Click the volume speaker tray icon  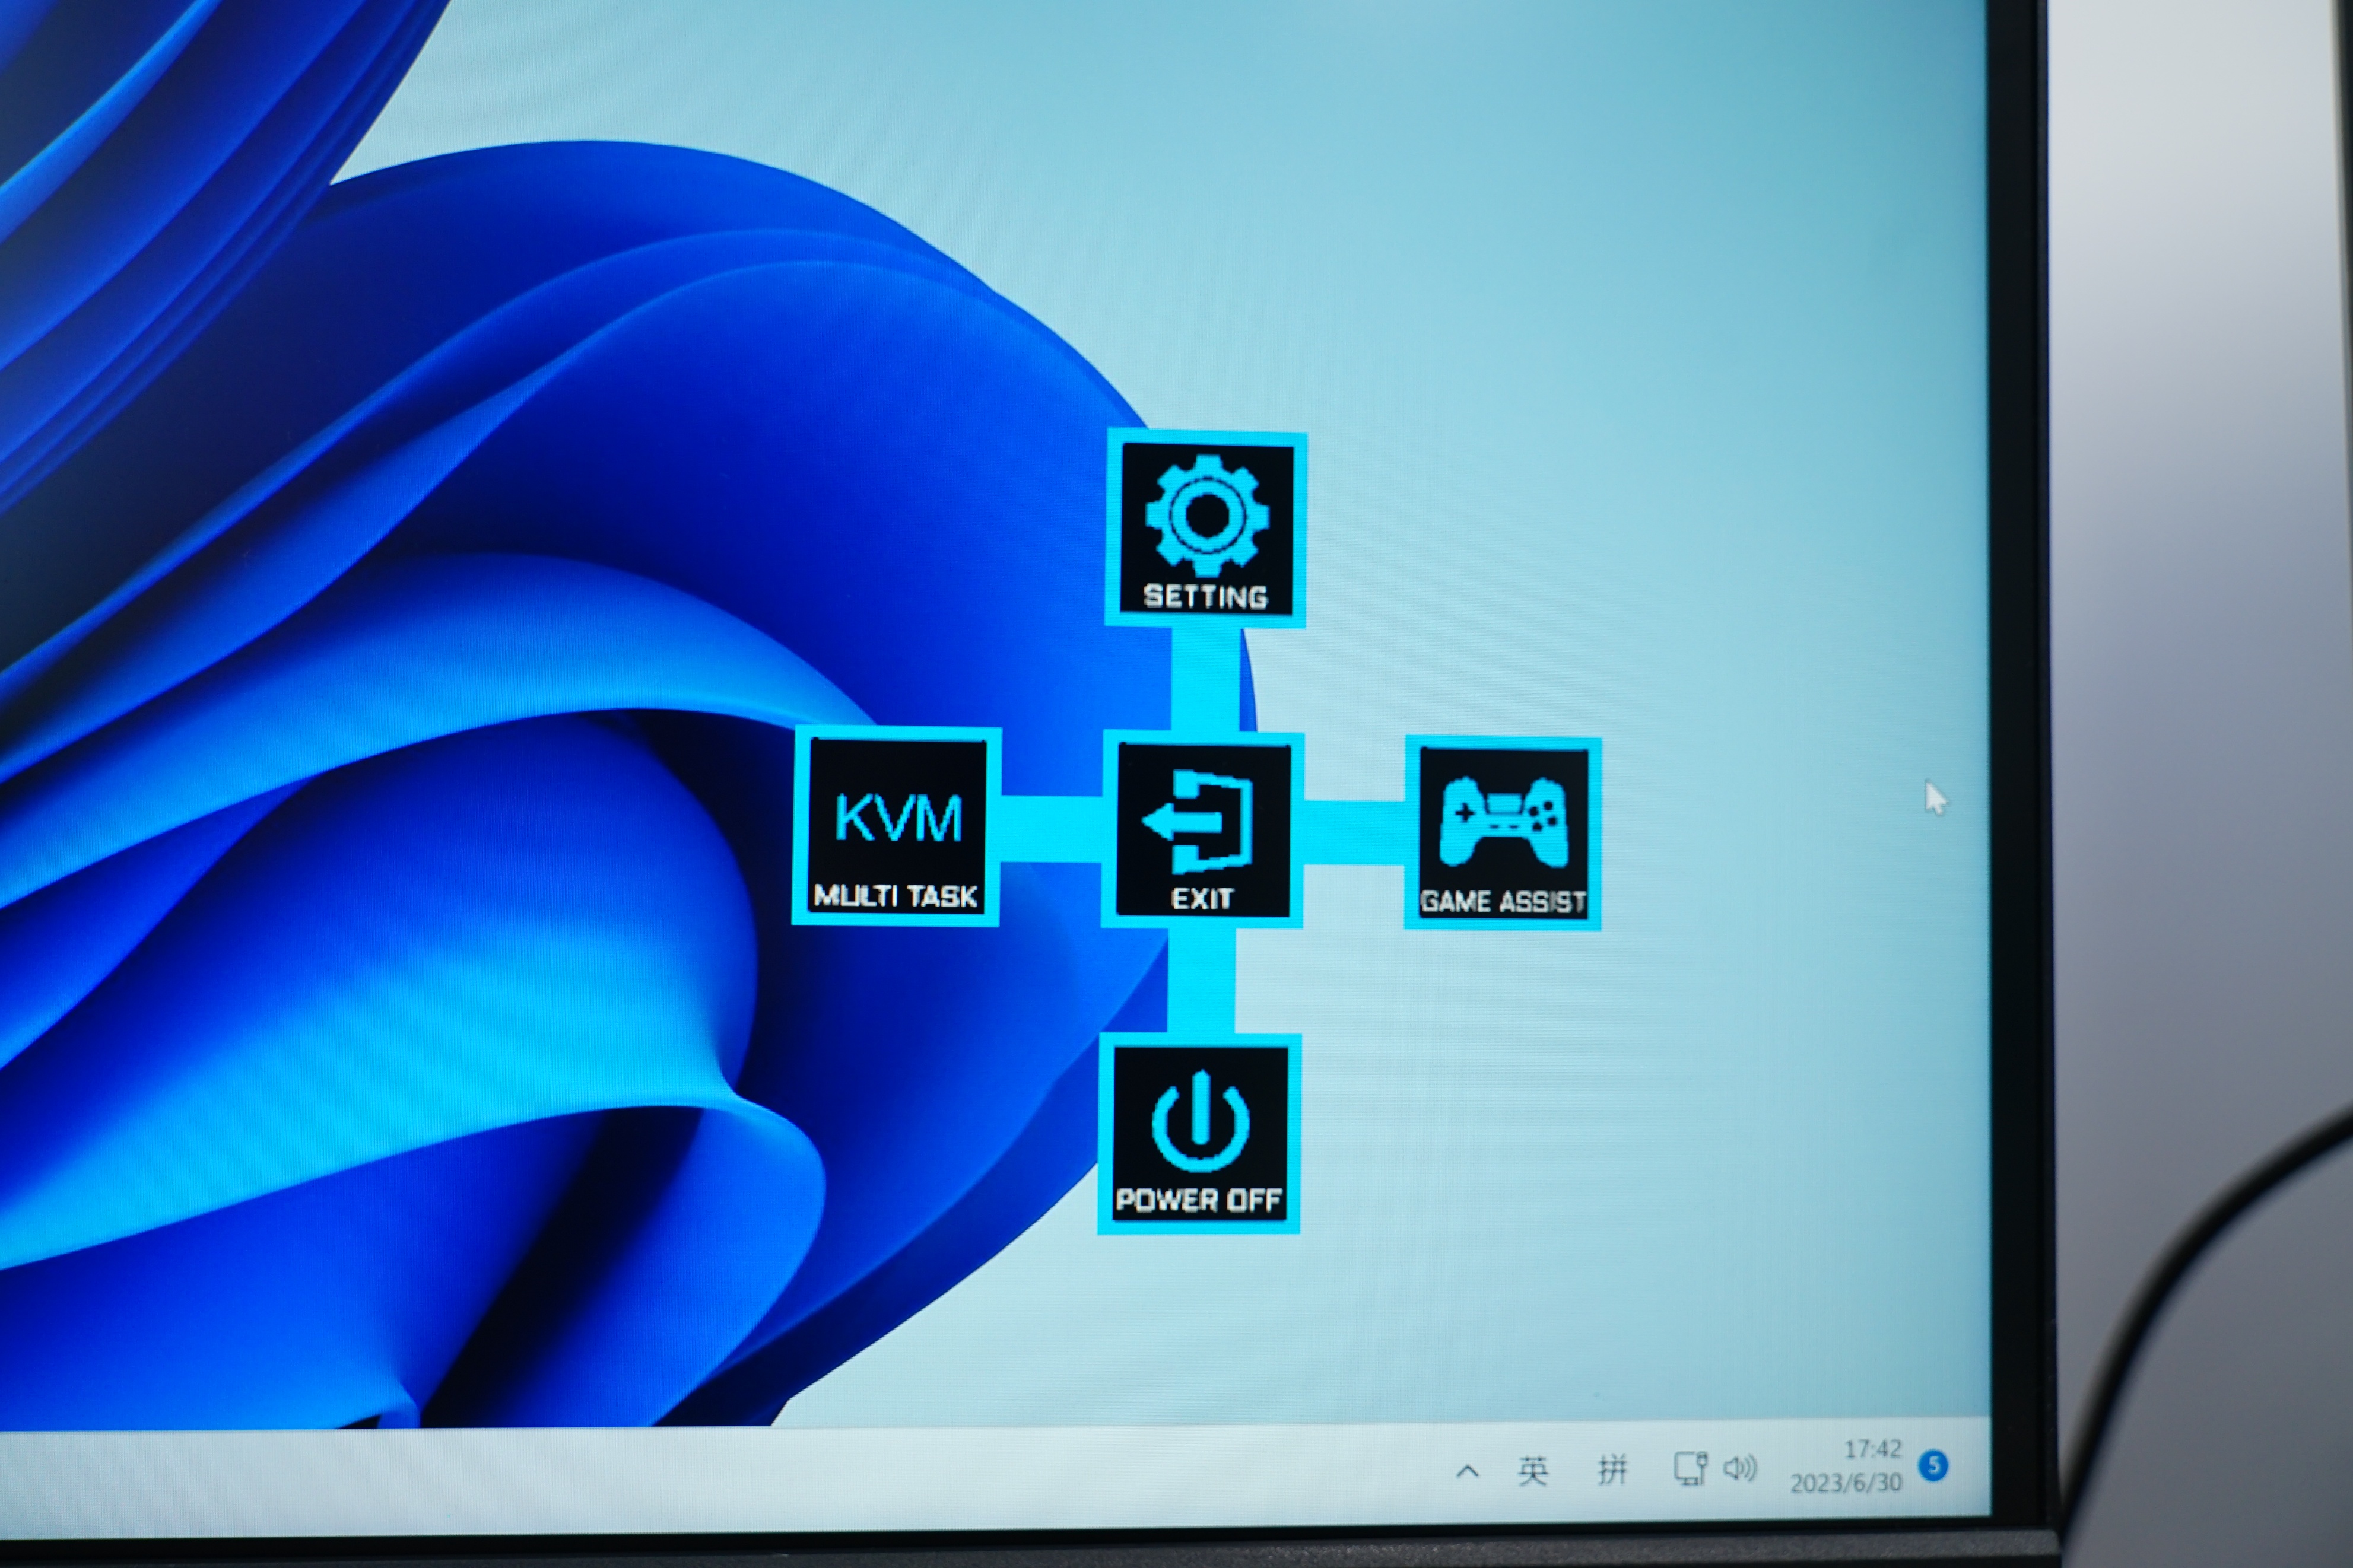tap(1740, 1468)
